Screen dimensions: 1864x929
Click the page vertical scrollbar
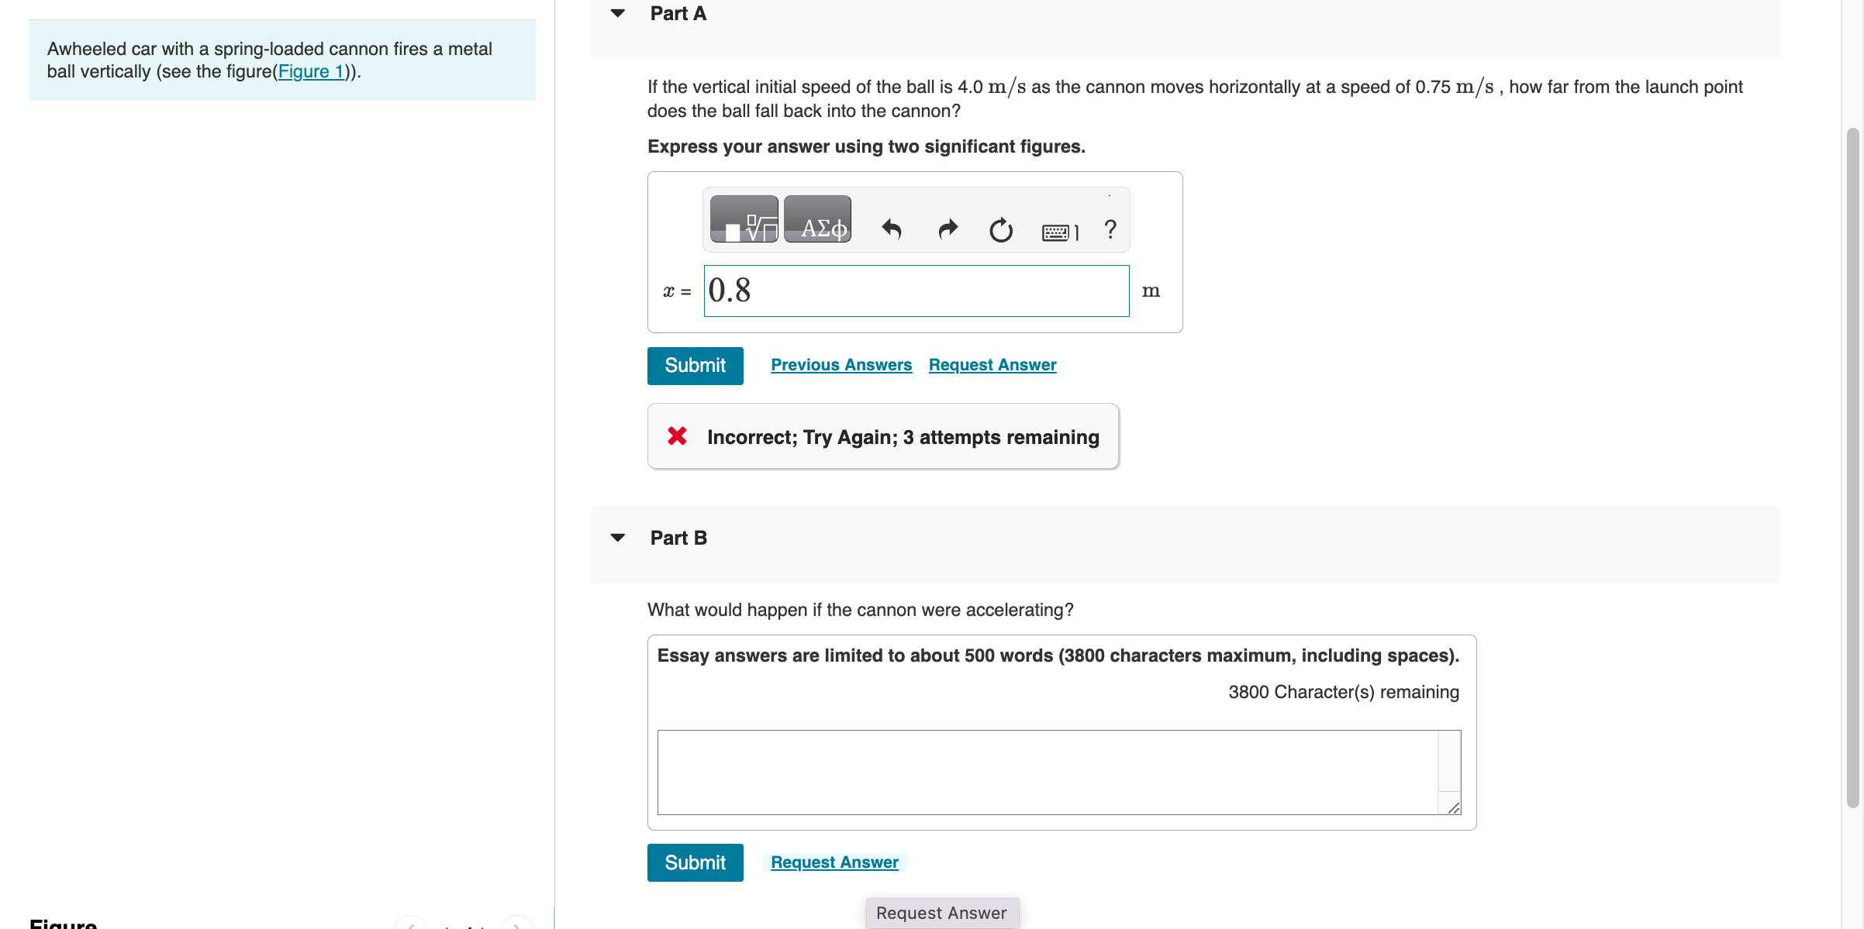(1852, 465)
